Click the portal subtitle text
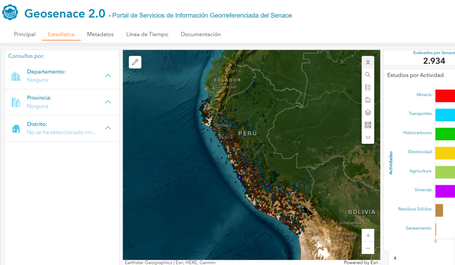Viewport: 455px width, 265px height. coord(202,16)
